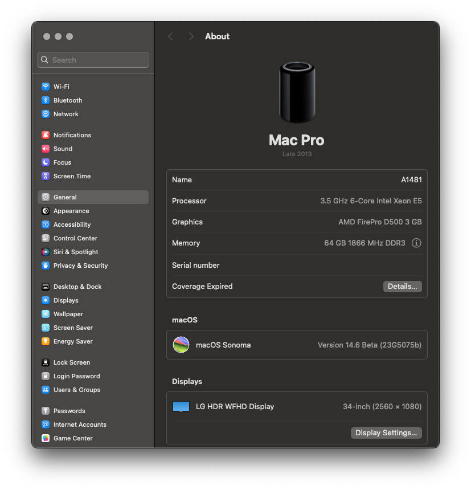The width and height of the screenshot is (471, 490).
Task: Open Focus moon icon
Action: 46,162
